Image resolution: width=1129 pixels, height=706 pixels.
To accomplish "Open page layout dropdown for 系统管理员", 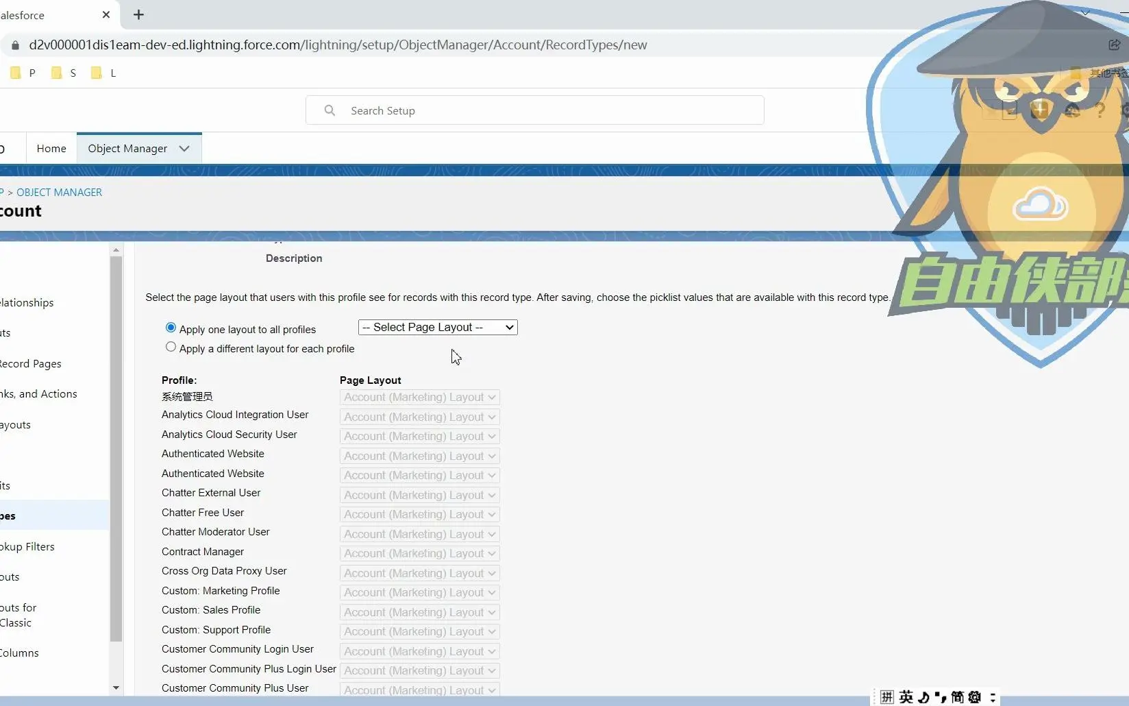I will pyautogui.click(x=419, y=398).
